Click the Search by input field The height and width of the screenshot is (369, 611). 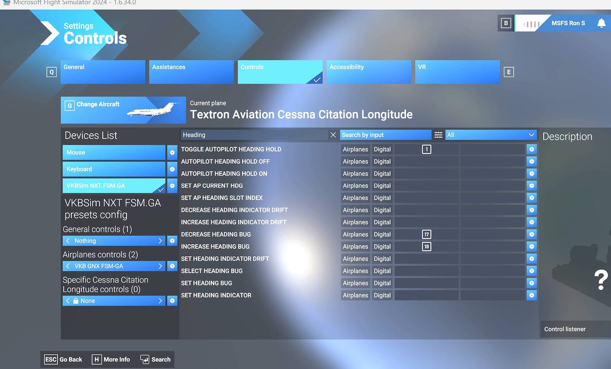coord(385,135)
